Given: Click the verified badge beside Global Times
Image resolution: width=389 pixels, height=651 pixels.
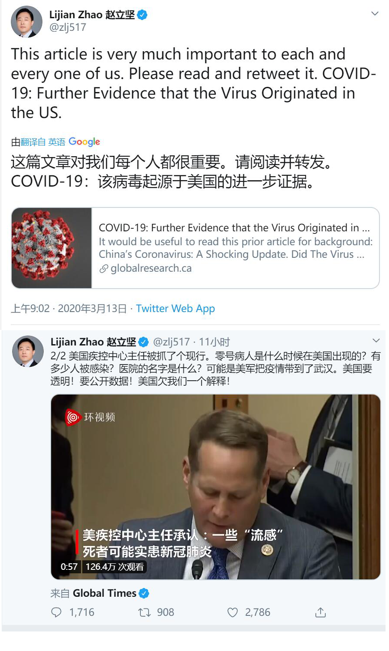Looking at the screenshot, I should [x=144, y=593].
